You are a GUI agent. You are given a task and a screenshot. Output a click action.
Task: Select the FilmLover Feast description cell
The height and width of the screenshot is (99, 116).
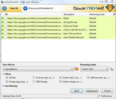(x=71, y=26)
